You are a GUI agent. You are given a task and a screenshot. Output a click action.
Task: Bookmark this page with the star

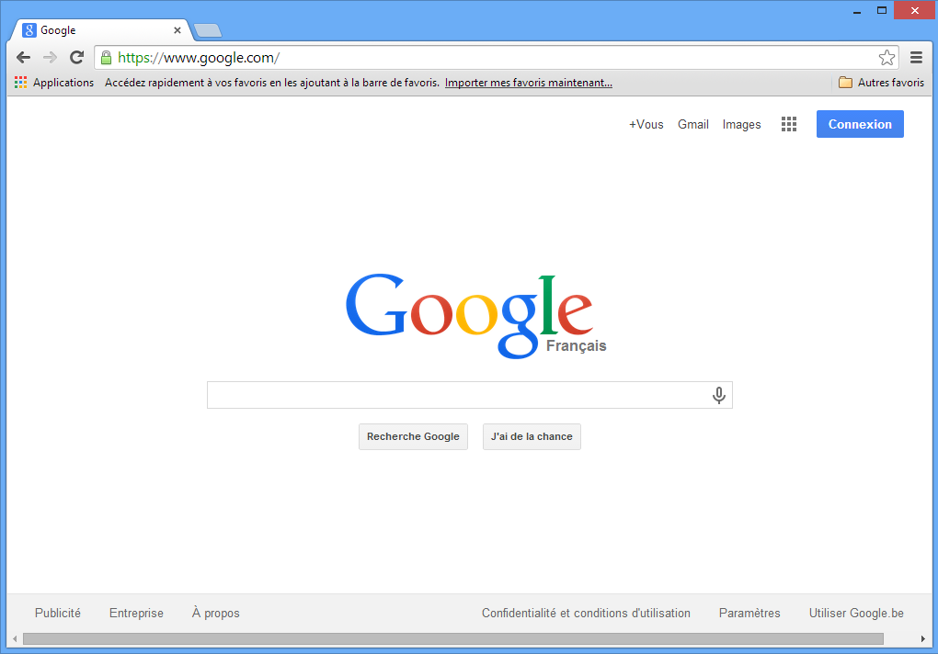[x=887, y=57]
